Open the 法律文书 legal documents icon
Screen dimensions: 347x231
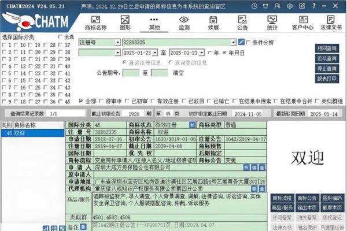[331, 23]
